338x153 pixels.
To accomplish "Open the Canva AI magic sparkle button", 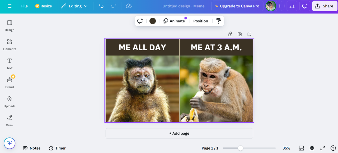I will [x=10, y=143].
